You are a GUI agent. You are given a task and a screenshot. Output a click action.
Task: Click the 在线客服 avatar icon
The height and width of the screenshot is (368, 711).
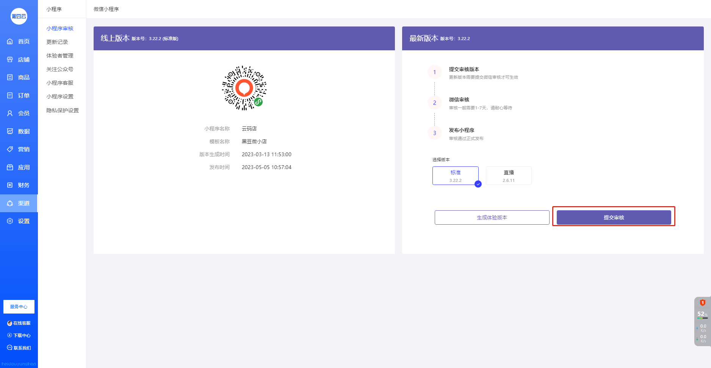(10, 323)
